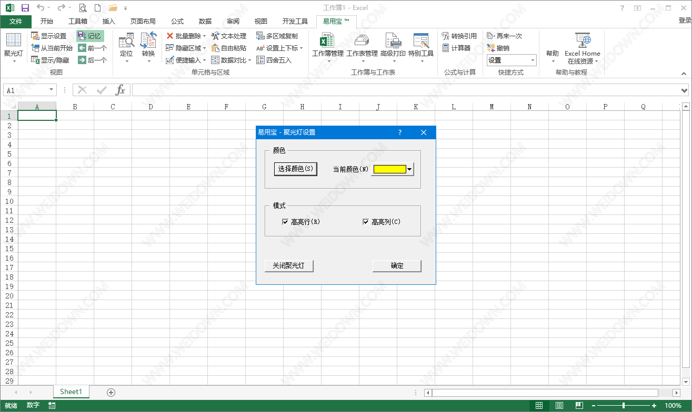Open the 计算器 calculator

tap(456, 48)
